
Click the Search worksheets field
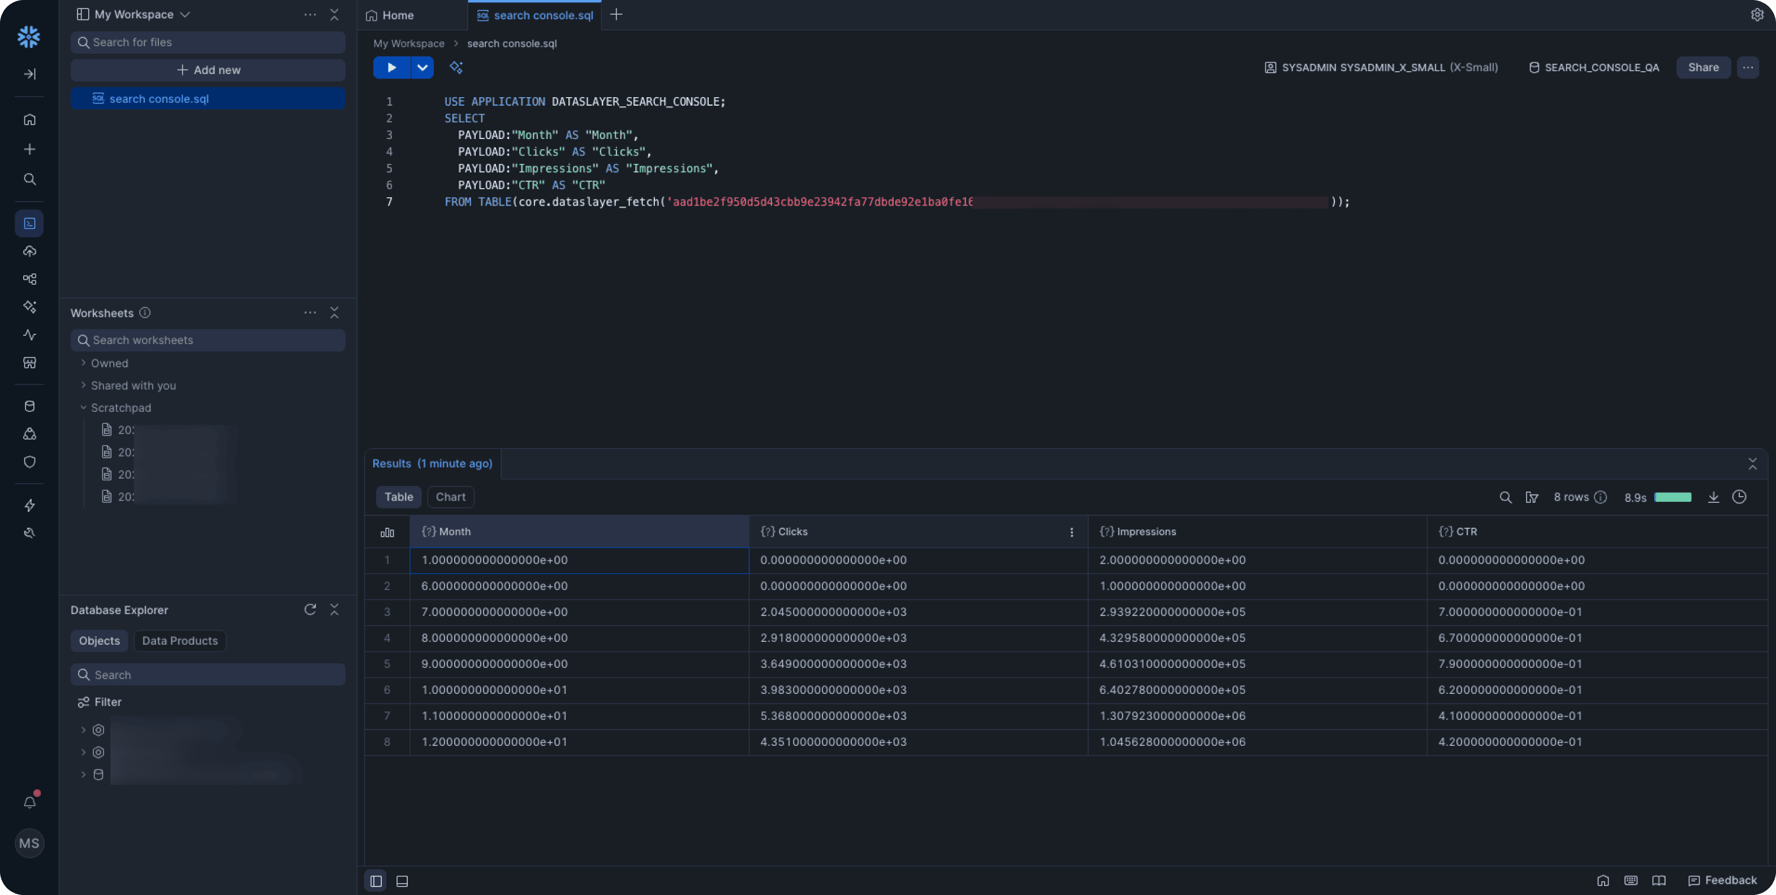click(x=208, y=340)
